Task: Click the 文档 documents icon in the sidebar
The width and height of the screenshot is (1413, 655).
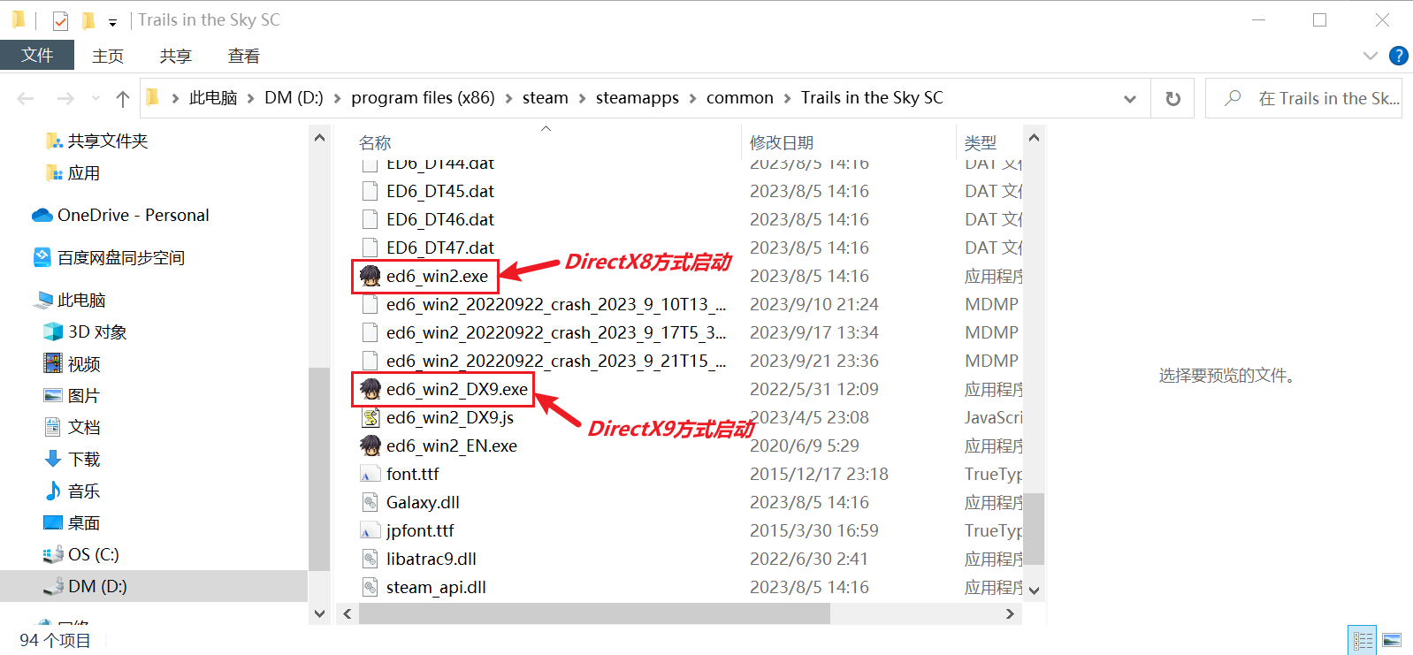Action: tap(53, 427)
